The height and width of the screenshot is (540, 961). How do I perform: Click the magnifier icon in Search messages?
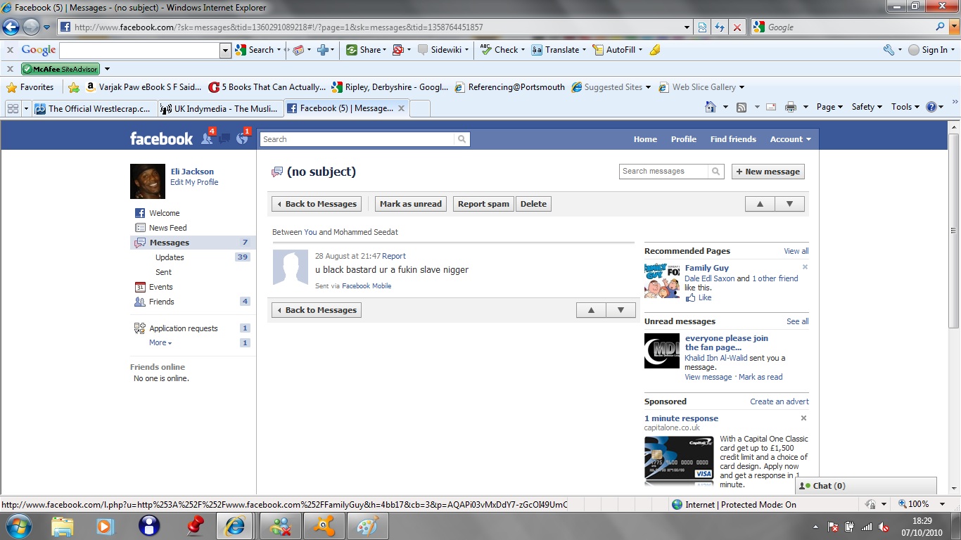tap(715, 172)
